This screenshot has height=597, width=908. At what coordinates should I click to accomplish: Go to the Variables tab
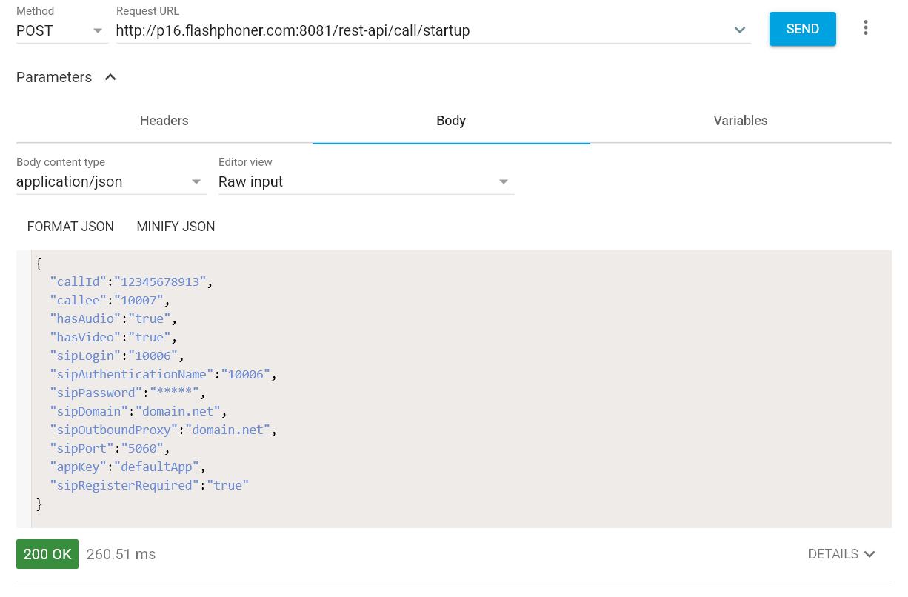[740, 121]
